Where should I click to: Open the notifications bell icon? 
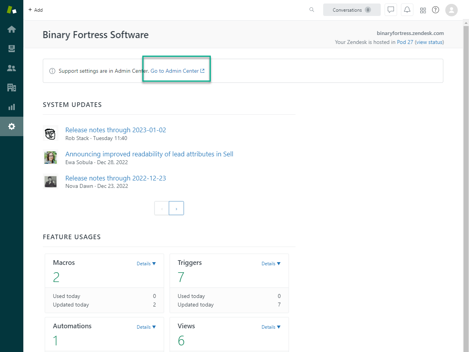407,10
